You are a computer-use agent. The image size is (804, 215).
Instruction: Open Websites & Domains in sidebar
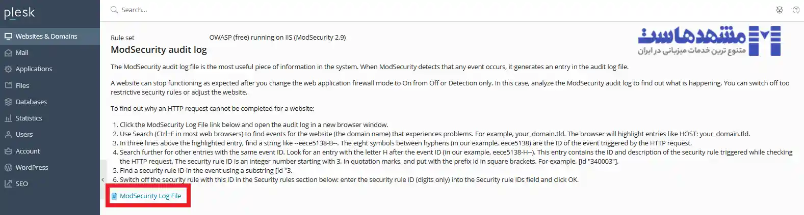tap(46, 37)
